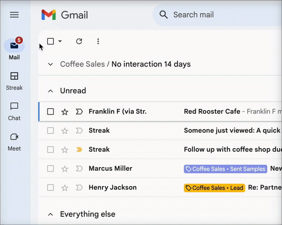The height and width of the screenshot is (225, 282).
Task: Mark the Franklin F email as important
Action: click(x=79, y=112)
